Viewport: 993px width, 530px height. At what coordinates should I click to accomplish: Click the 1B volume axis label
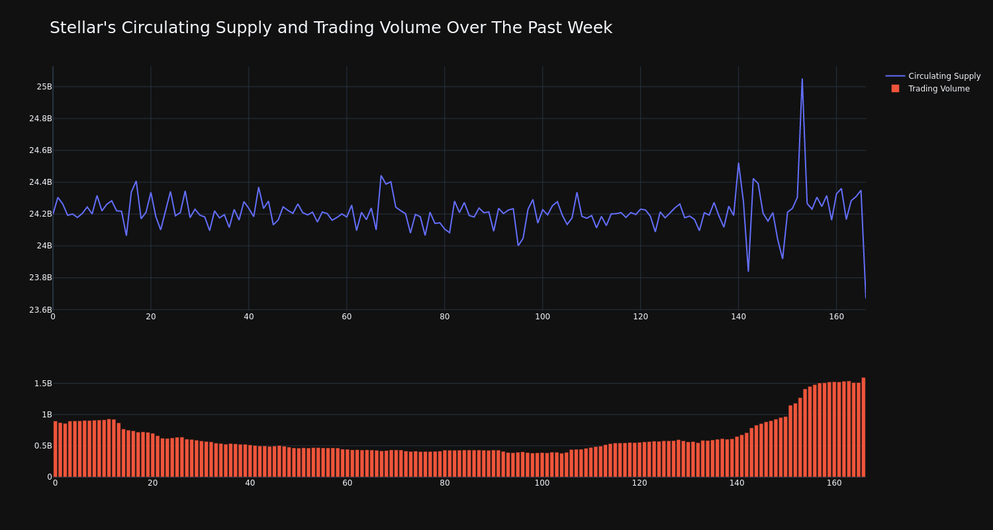click(x=47, y=415)
